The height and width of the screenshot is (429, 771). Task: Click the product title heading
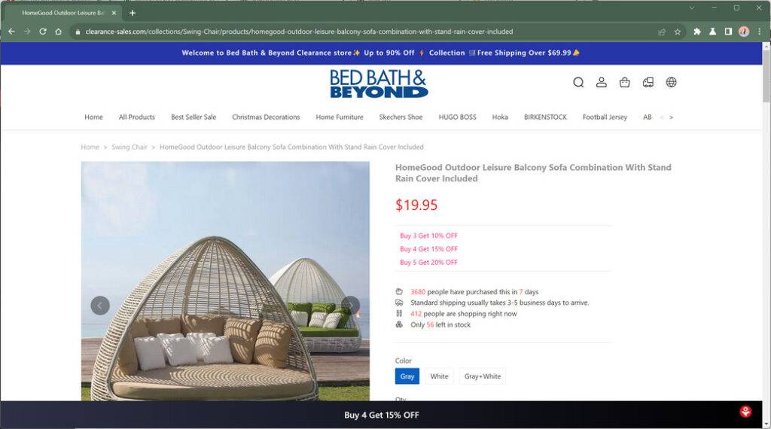tap(533, 173)
